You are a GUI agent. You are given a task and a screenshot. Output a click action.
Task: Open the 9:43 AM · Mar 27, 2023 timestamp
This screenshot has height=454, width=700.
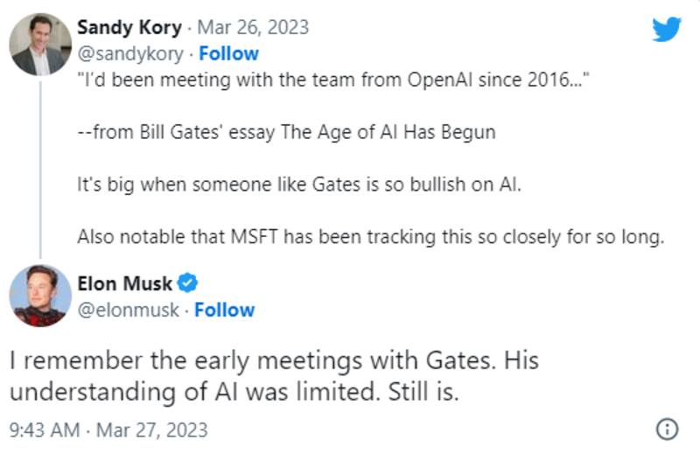click(x=108, y=430)
